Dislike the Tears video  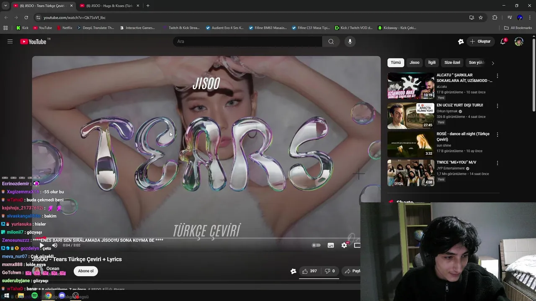[330, 271]
